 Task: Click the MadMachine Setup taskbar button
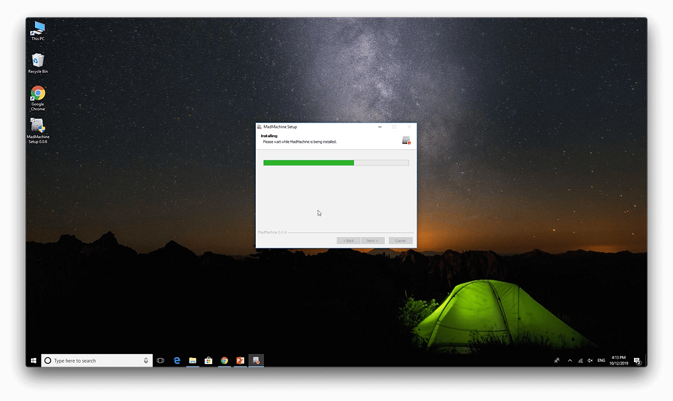tap(256, 361)
